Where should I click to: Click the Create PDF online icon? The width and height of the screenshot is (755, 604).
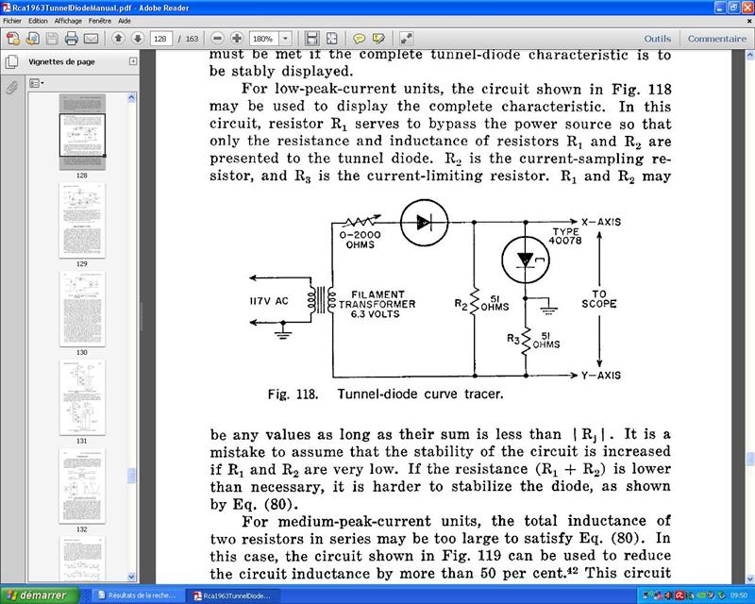(13, 39)
